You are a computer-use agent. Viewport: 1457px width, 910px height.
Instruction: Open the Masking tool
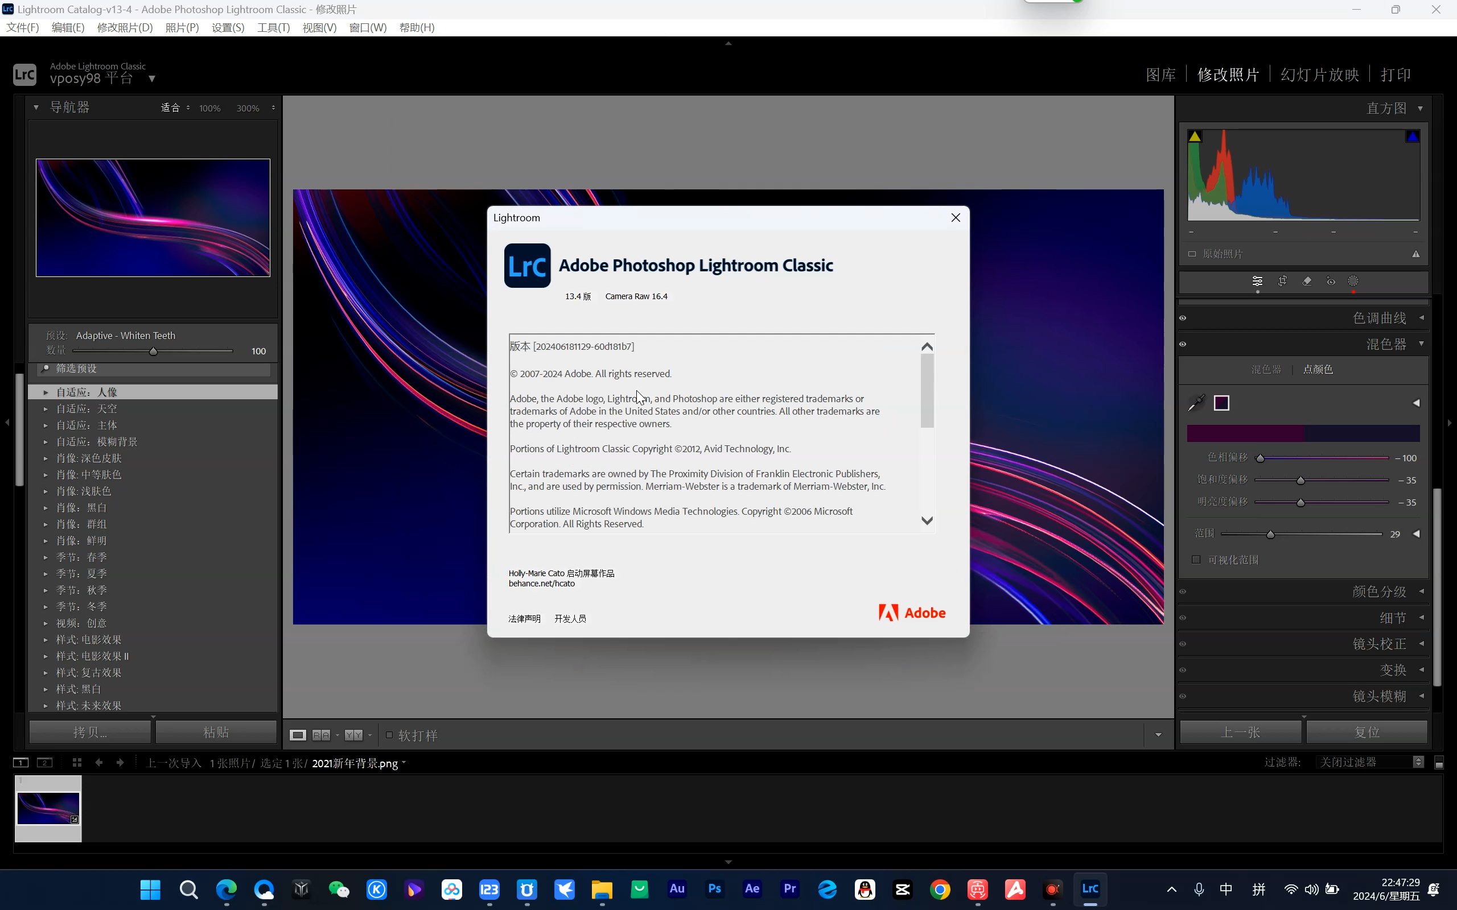coord(1353,281)
